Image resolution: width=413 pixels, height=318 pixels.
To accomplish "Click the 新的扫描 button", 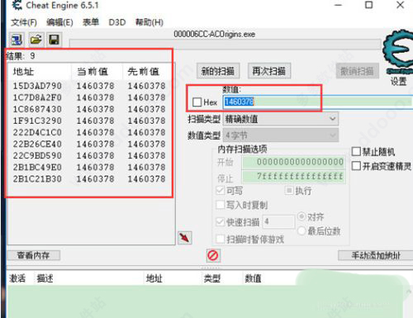I will [218, 71].
